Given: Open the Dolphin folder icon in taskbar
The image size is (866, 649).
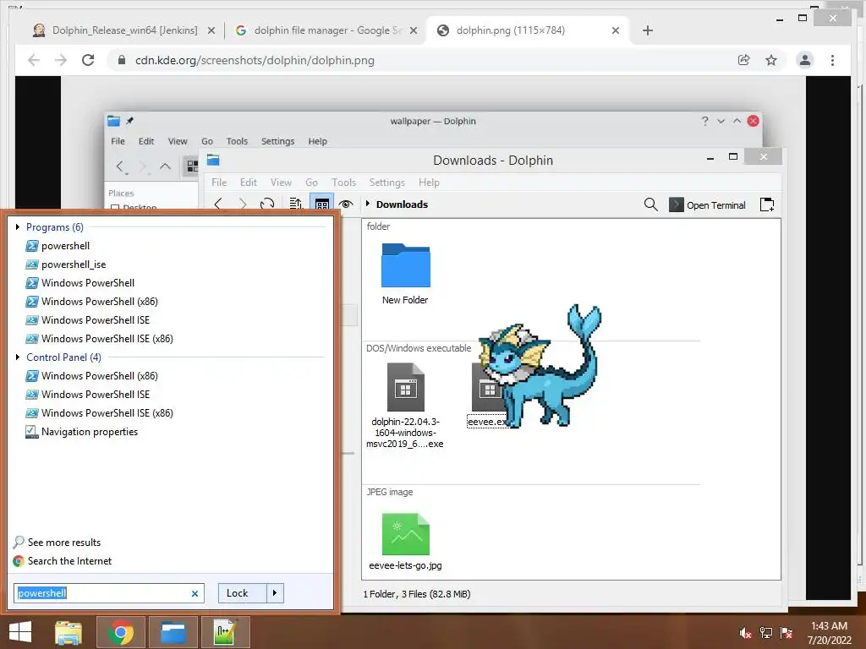Looking at the screenshot, I should pos(173,632).
